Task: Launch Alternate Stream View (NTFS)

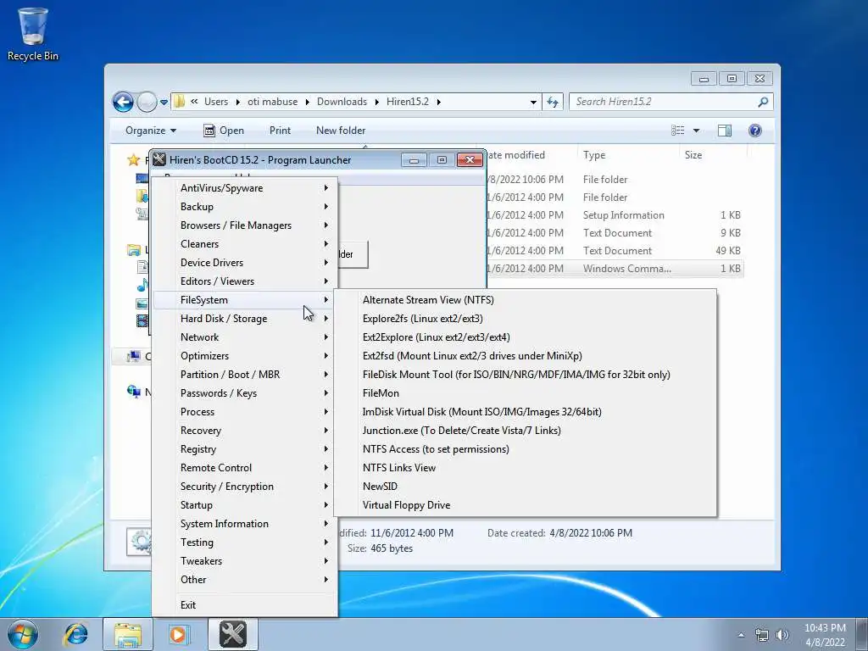Action: [525, 300]
